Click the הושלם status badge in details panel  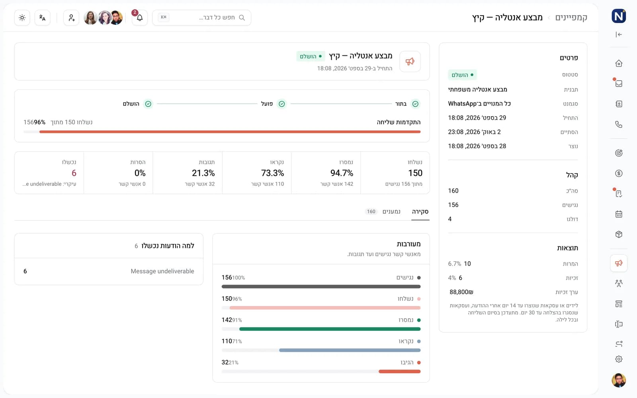tap(462, 75)
